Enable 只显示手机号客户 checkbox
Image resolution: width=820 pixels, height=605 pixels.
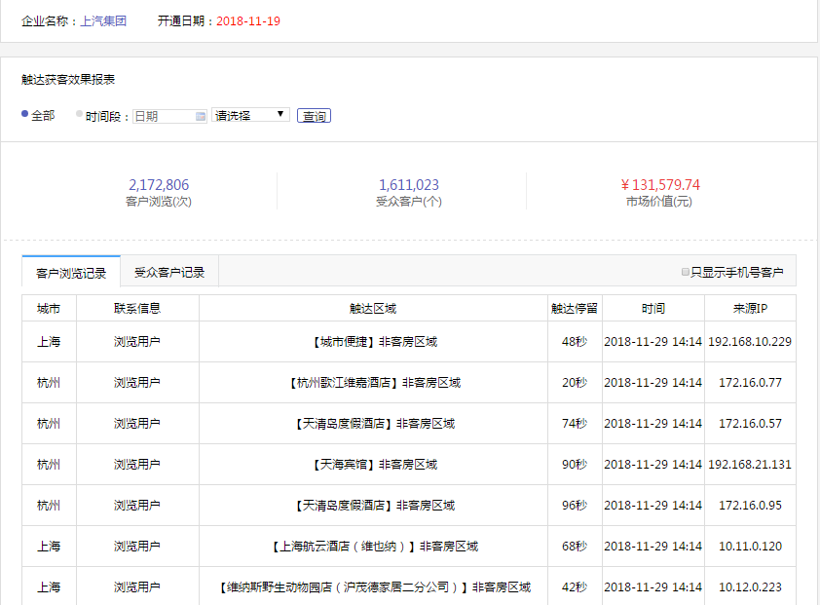[686, 273]
